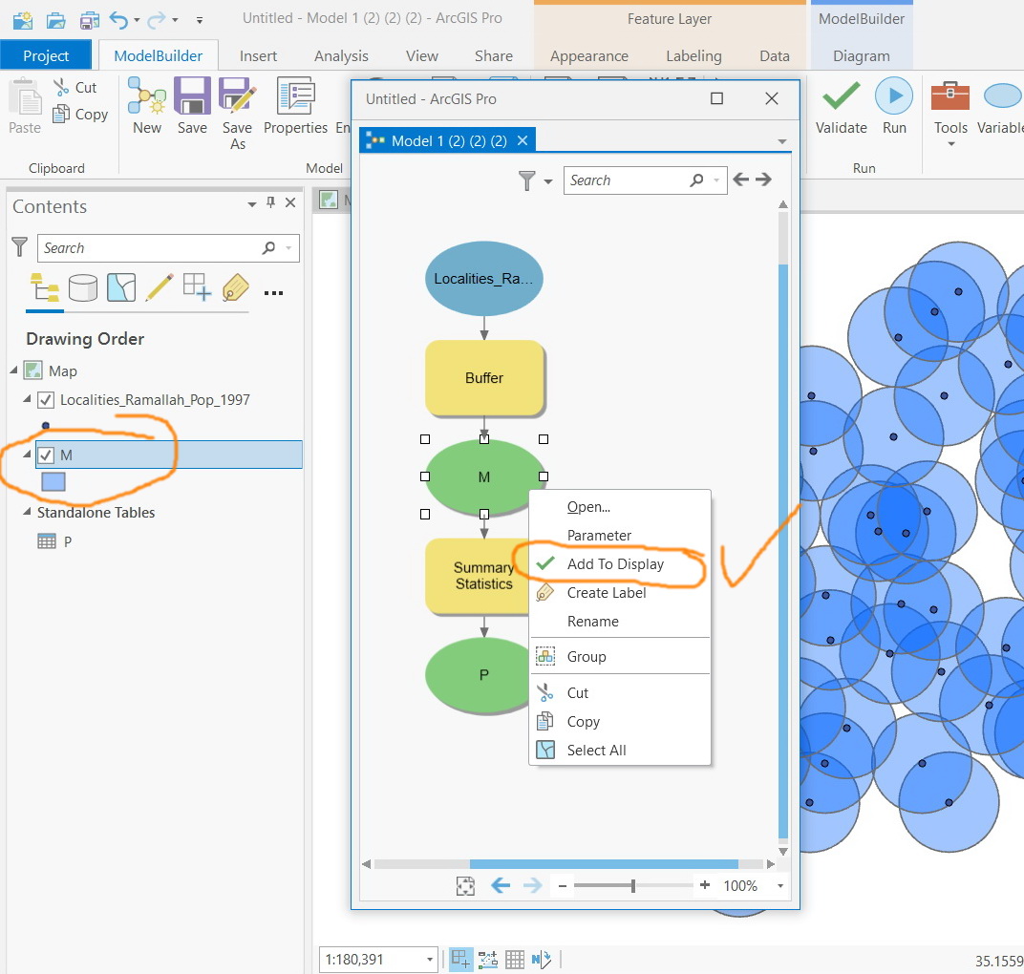
Task: Choose Select All from the context menu
Action: pos(596,751)
